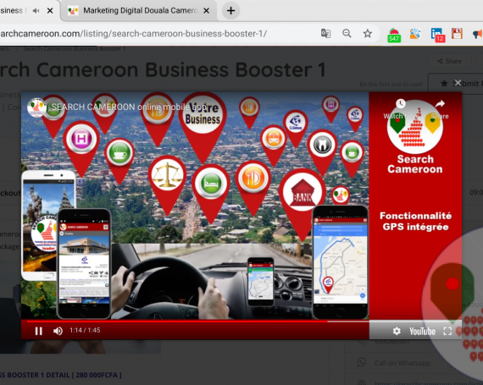Open YouTube player settings gear
Image resolution: width=483 pixels, height=385 pixels.
(397, 331)
